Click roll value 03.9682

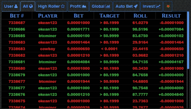coord(140,56)
